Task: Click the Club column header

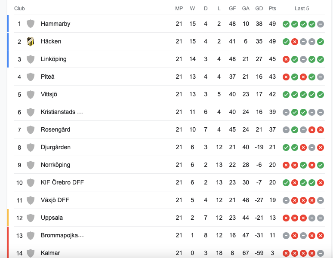Action: [x=19, y=9]
